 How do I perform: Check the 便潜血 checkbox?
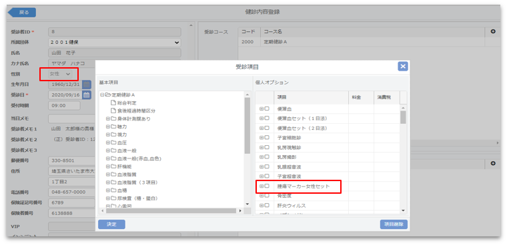click(x=267, y=109)
